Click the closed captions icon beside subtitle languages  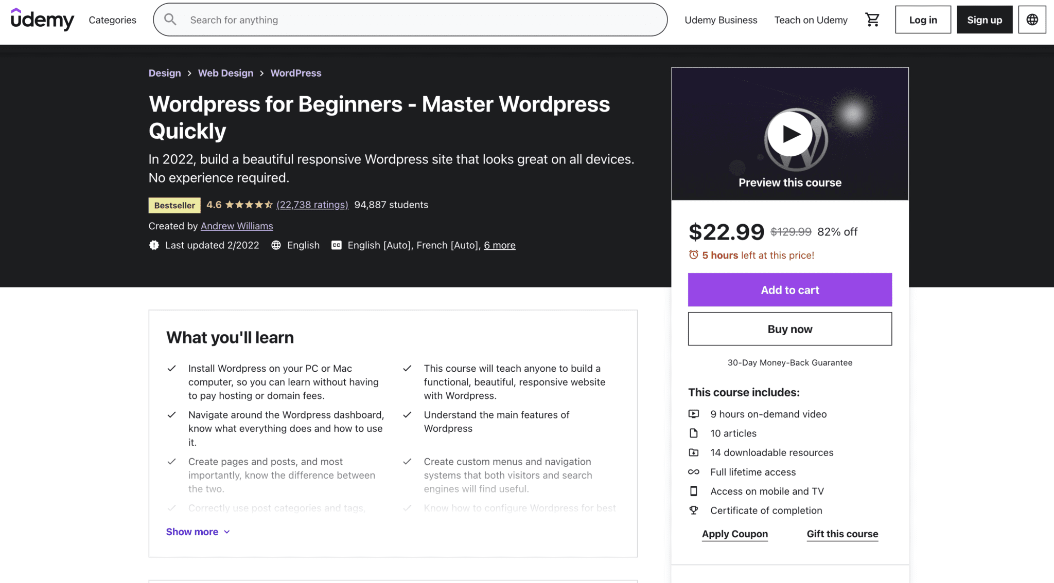coord(336,245)
